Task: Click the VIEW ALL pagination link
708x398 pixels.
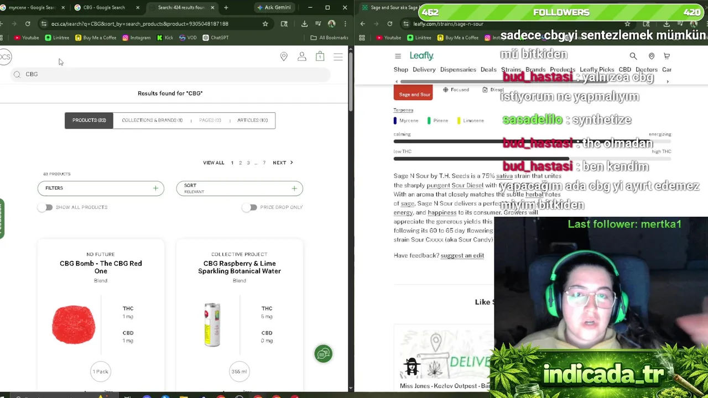Action: [x=214, y=163]
